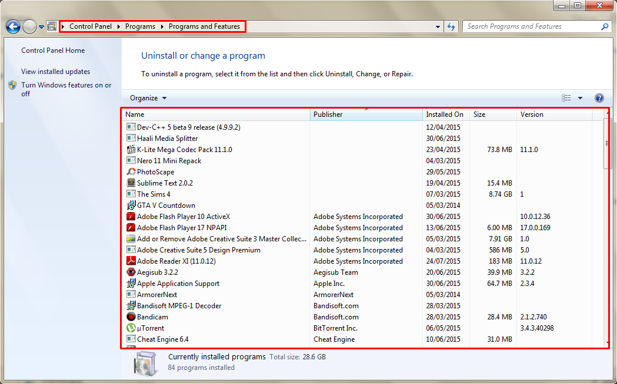Sort by Size column header
The width and height of the screenshot is (617, 384).
(493, 114)
